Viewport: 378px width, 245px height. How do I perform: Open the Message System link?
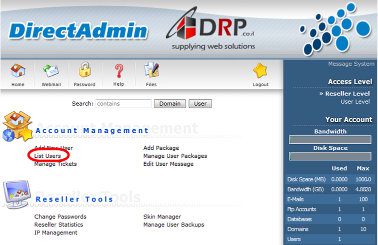pos(351,64)
